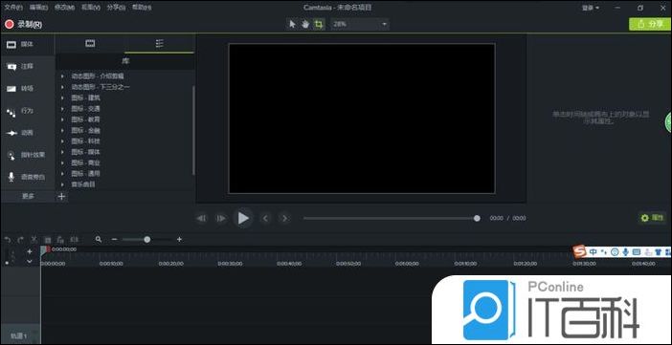Select the 音乐曲目 library row
This screenshot has height=345, width=672.
[123, 184]
